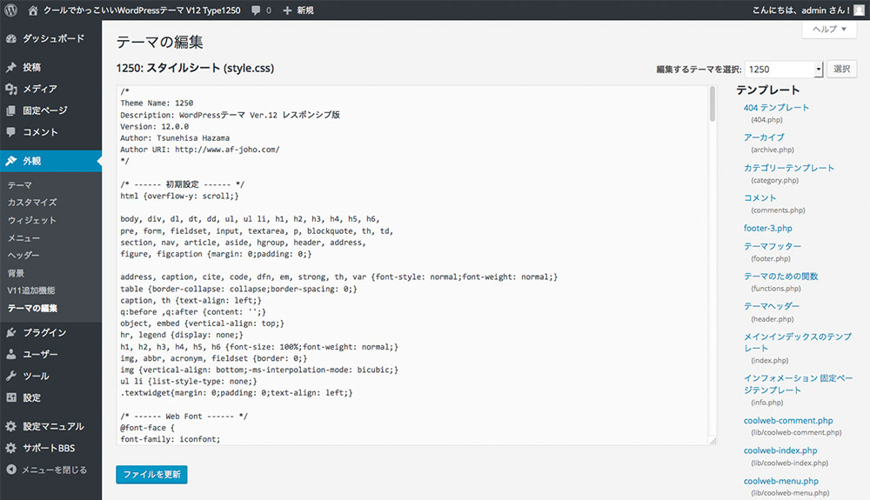
Task: Click the 外観 paintbrush icon
Action: coord(11,161)
